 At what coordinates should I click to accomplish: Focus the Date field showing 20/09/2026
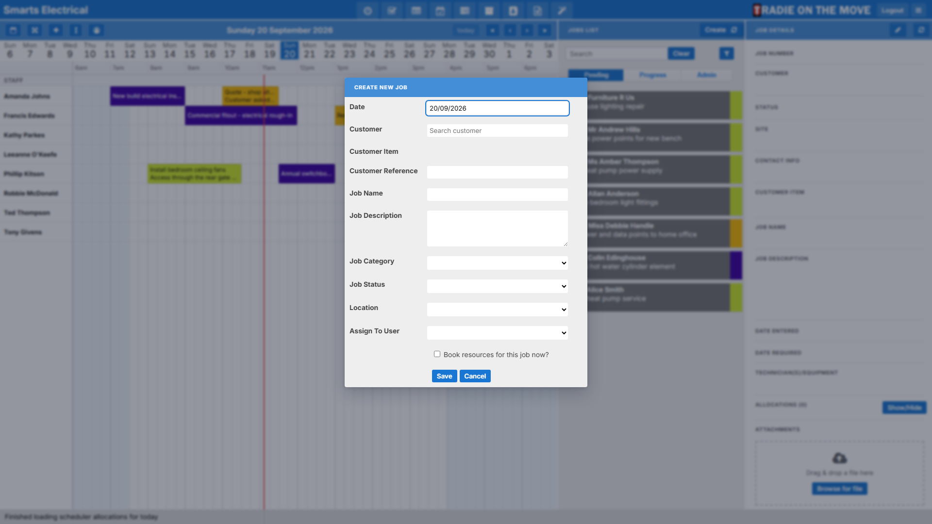497,108
